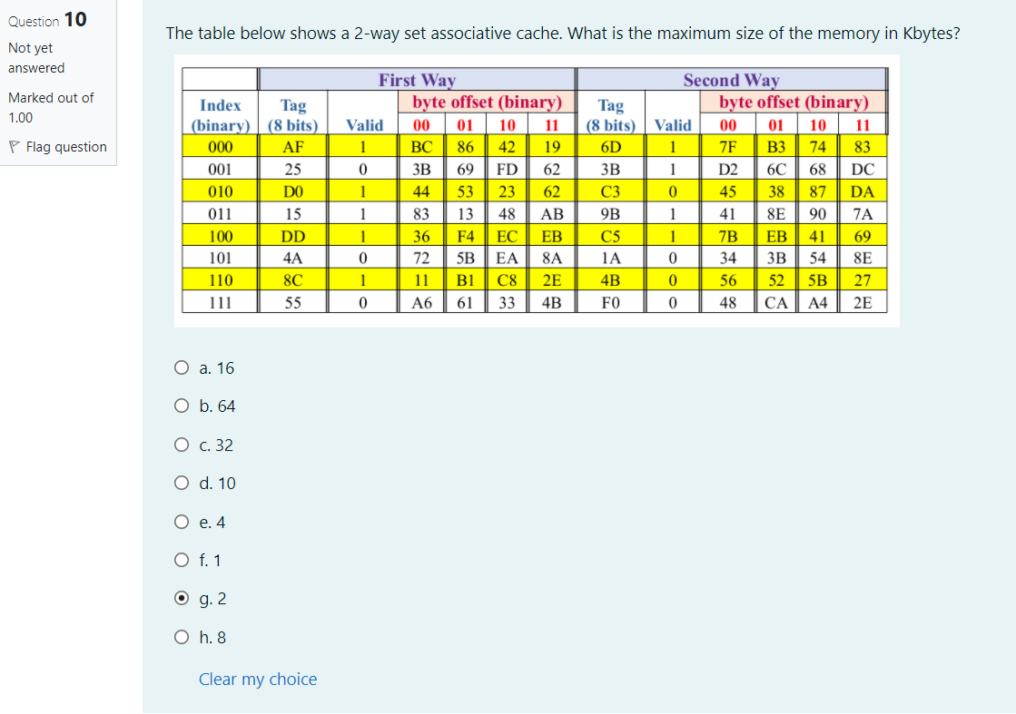Click second way tag F0
The width and height of the screenshot is (1016, 714).
(610, 302)
